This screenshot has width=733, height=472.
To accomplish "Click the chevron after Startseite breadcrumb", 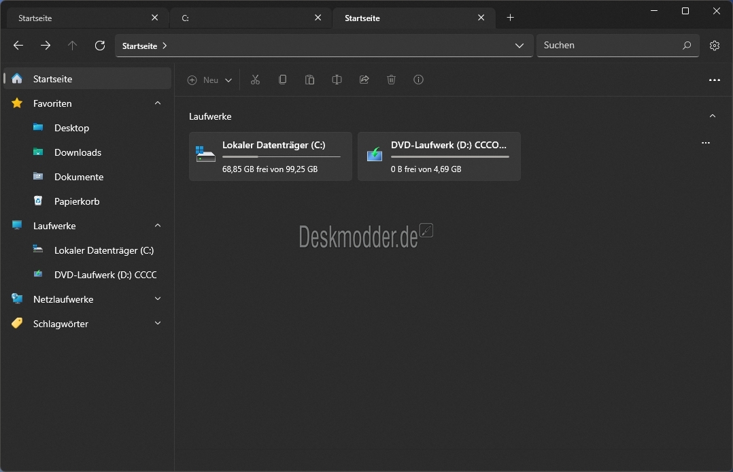I will [165, 46].
